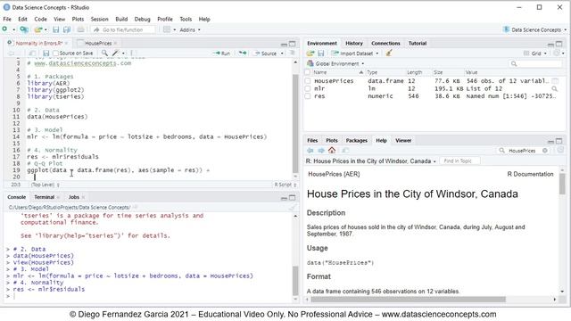Image resolution: width=571 pixels, height=321 pixels.
Task: Expand the Source button dropdown arrow
Action: click(282, 53)
